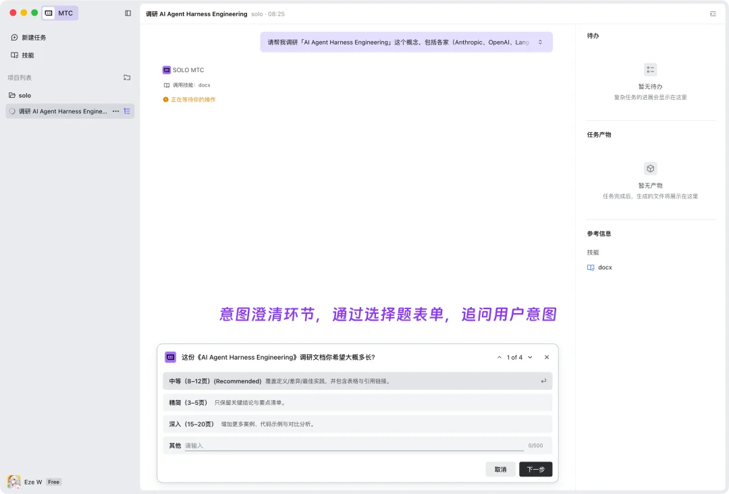Open the panel settings icon at top right

point(713,13)
